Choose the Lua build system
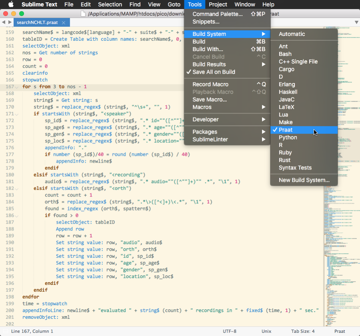This screenshot has width=360, height=336. click(x=304, y=115)
